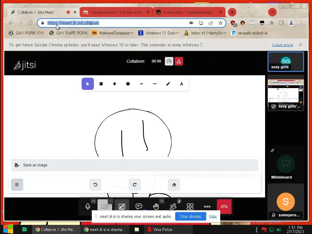Open the extensions puzzle menu
The width and height of the screenshot is (312, 234).
coord(271,23)
